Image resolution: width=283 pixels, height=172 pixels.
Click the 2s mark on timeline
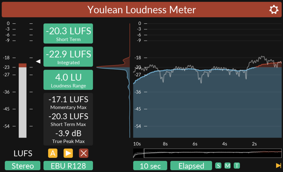254,144
